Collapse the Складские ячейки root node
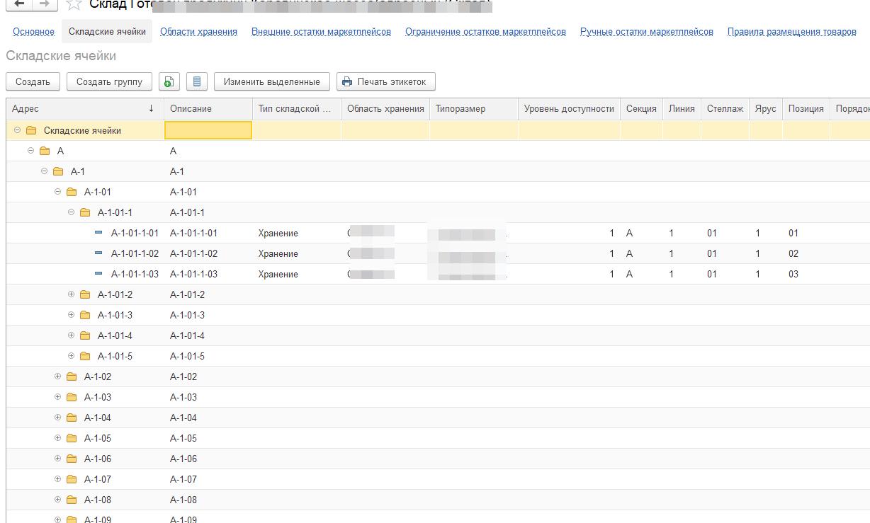870x523 pixels. coord(16,130)
